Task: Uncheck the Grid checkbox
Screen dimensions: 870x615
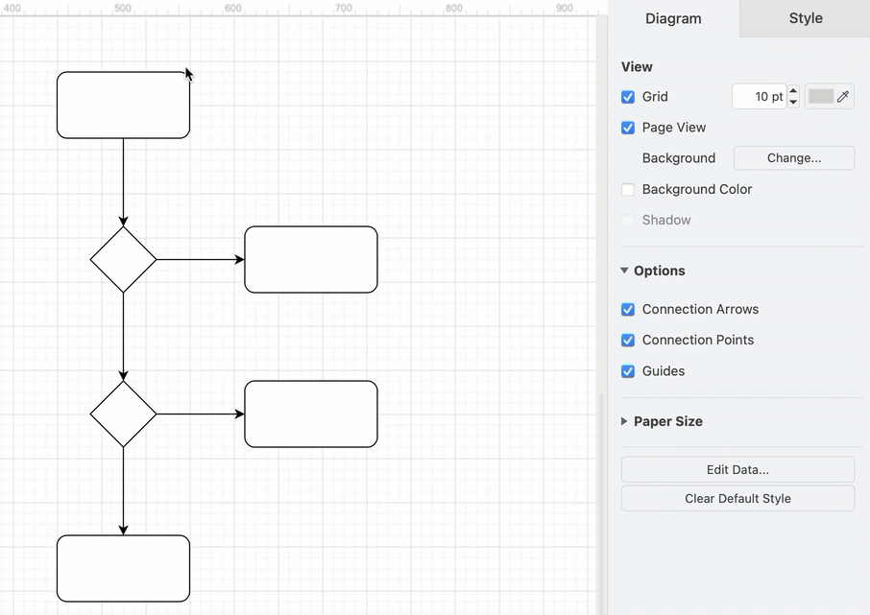Action: [627, 97]
